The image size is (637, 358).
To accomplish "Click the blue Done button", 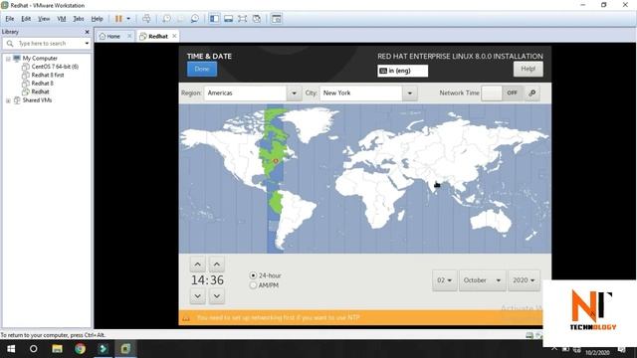I will click(202, 69).
